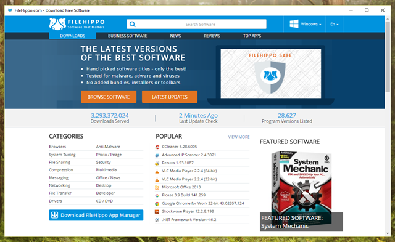Open the Anti-Malware category

pyautogui.click(x=108, y=147)
